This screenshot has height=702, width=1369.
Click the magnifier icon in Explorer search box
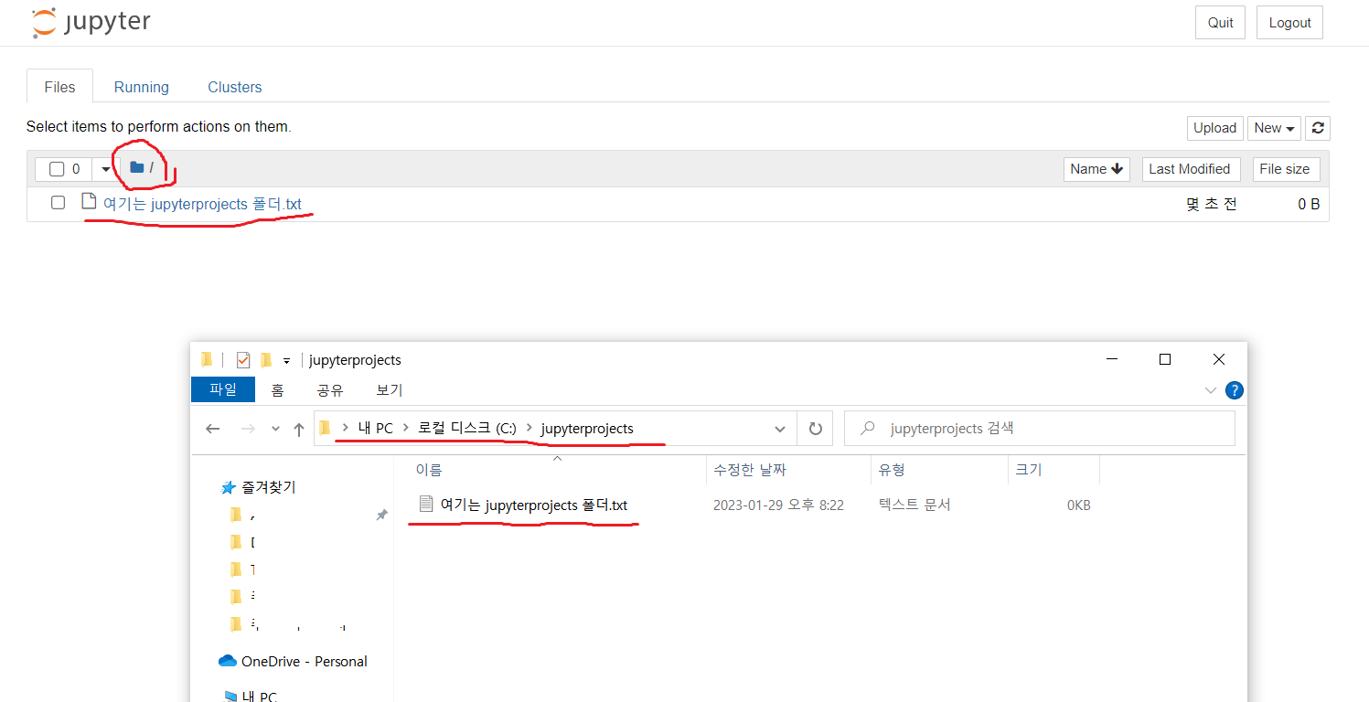(x=868, y=428)
